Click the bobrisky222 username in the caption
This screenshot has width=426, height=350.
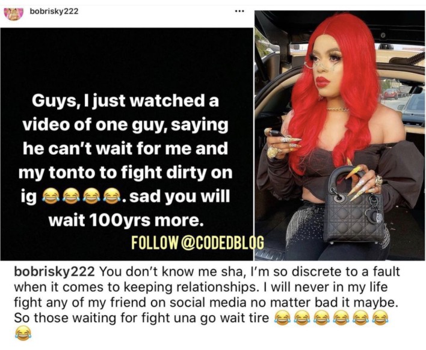pyautogui.click(x=54, y=272)
